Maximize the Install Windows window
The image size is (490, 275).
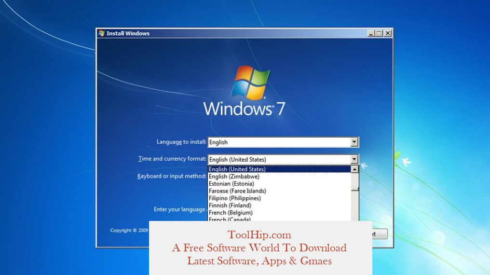pyautogui.click(x=379, y=33)
